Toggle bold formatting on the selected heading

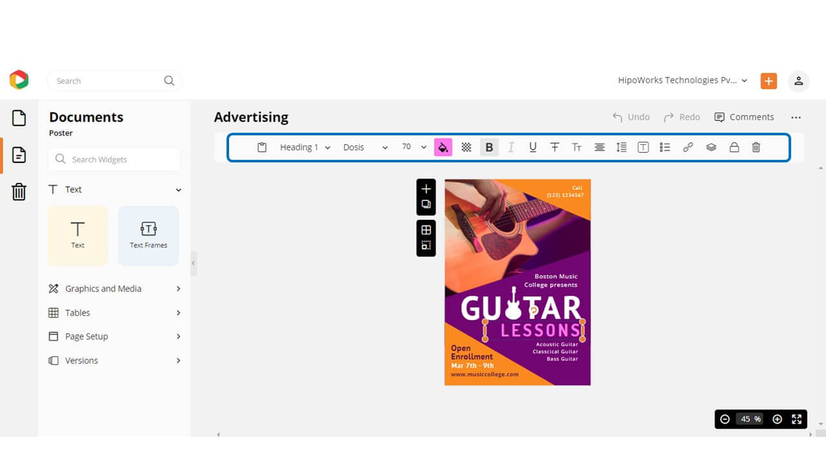489,147
